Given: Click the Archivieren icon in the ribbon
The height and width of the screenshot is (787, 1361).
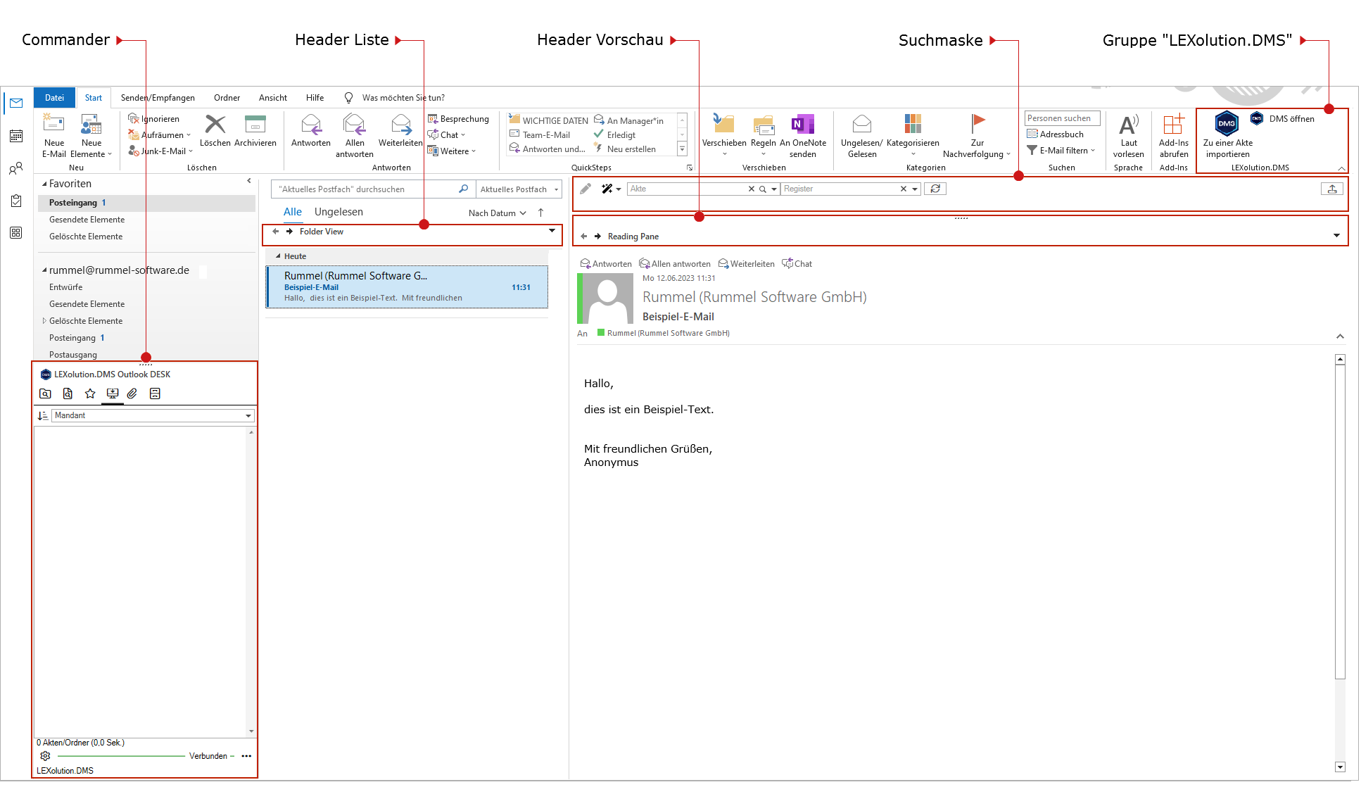Looking at the screenshot, I should click(x=255, y=125).
